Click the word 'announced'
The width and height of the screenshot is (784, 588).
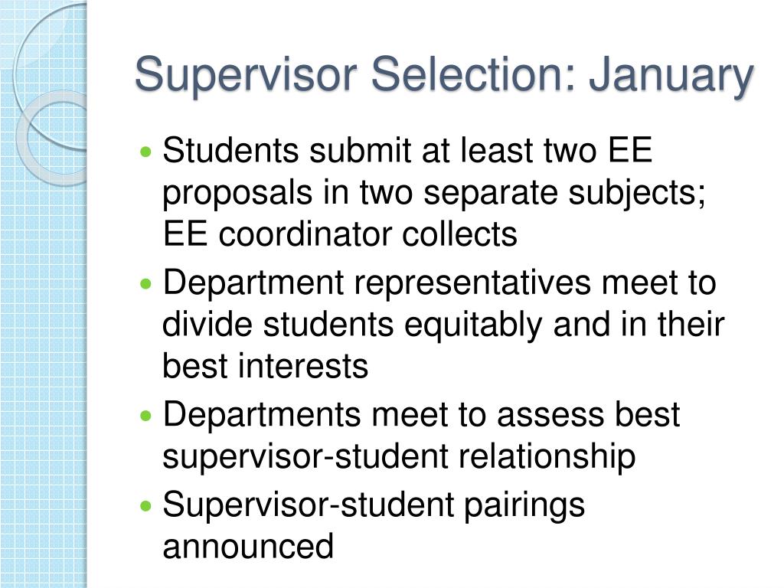click(248, 547)
